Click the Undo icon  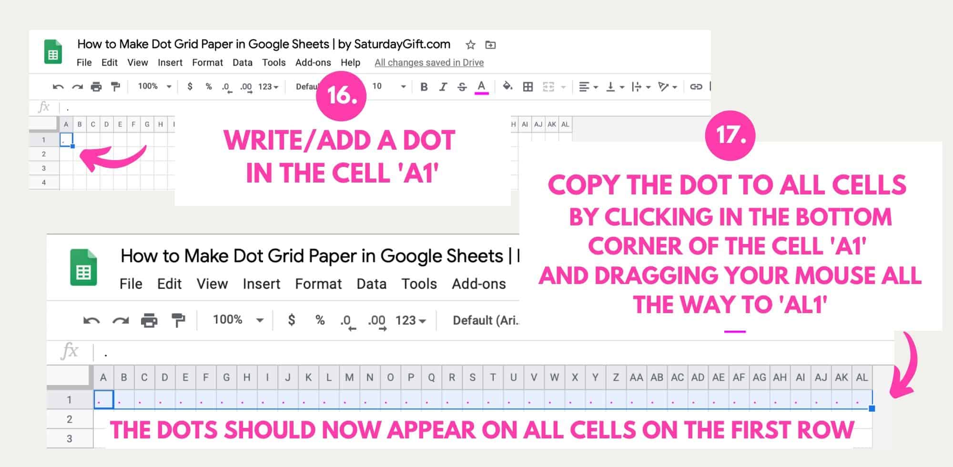[x=57, y=87]
